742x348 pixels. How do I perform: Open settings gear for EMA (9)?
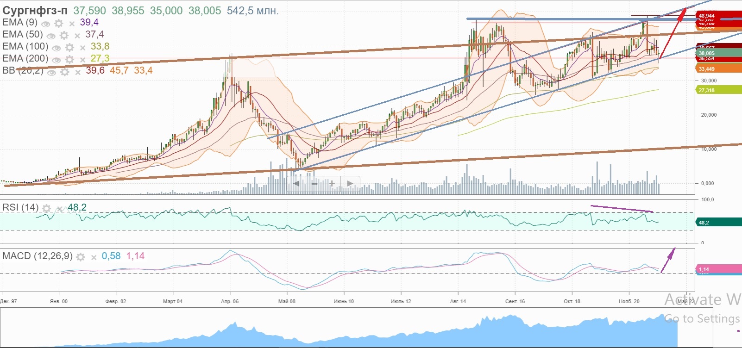point(59,23)
